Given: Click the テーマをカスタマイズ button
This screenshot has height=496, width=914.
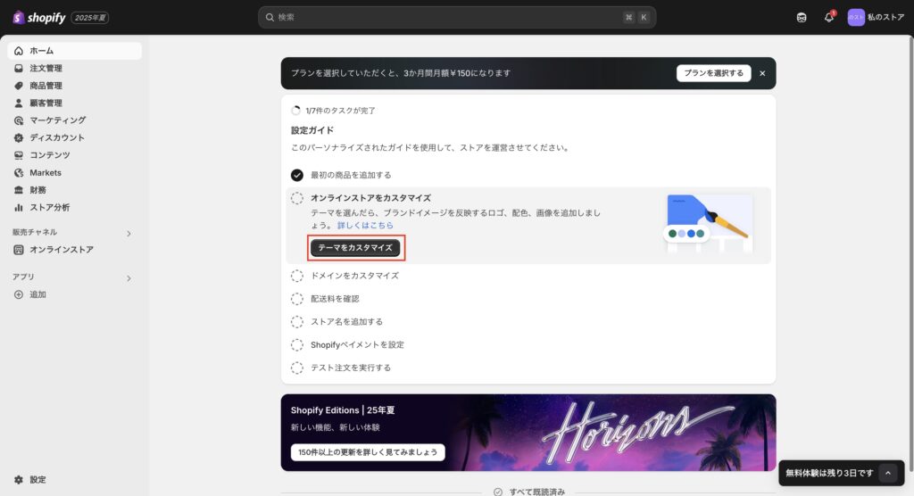Looking at the screenshot, I should click(355, 247).
